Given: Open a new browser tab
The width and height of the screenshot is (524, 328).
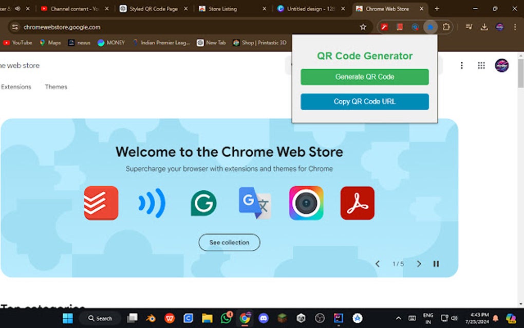Looking at the screenshot, I should [437, 9].
